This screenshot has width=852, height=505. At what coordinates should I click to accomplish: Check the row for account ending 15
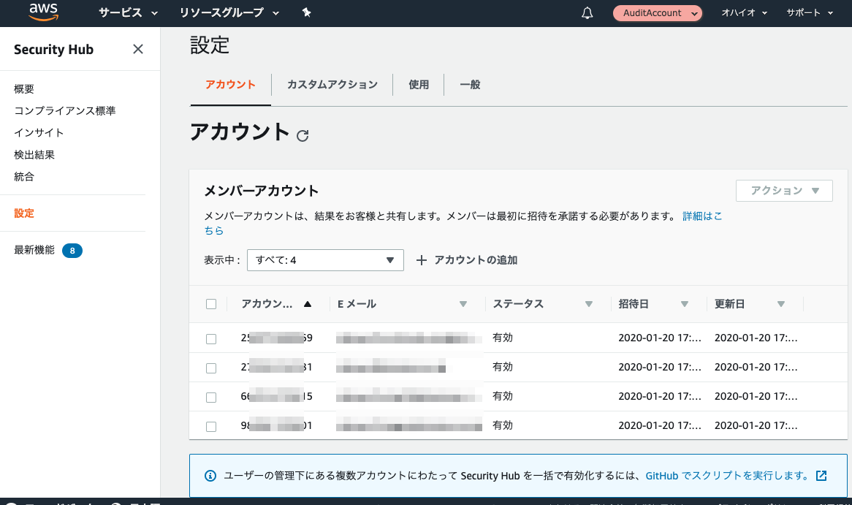[211, 398]
